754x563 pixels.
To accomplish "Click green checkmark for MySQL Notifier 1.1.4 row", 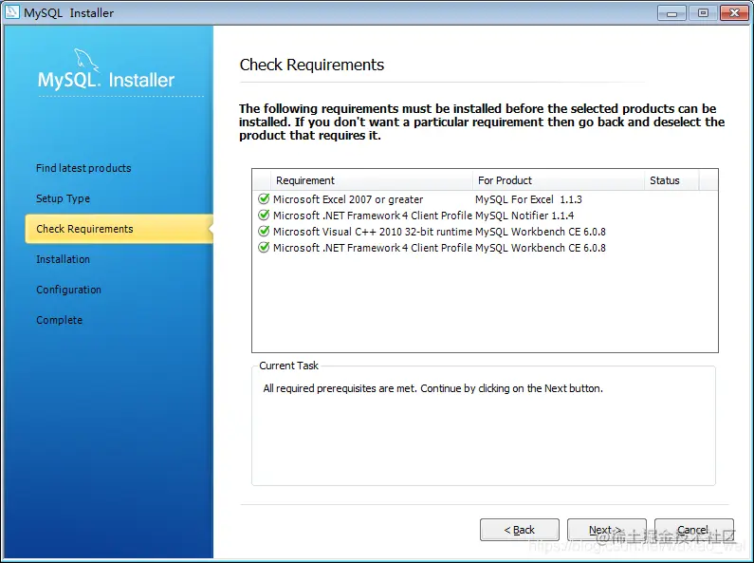I will click(264, 216).
